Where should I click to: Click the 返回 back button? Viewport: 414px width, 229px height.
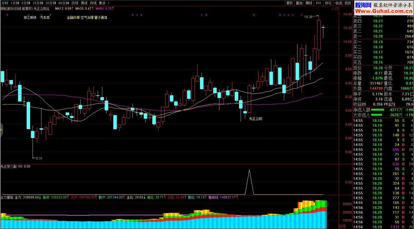(x=348, y=3)
